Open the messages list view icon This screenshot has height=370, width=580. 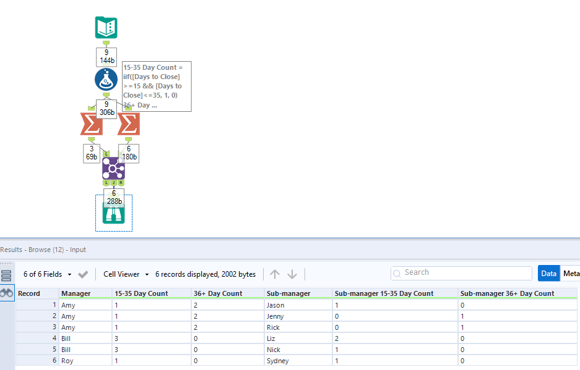click(x=6, y=276)
